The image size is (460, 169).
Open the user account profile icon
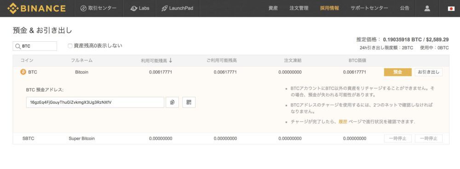427,8
